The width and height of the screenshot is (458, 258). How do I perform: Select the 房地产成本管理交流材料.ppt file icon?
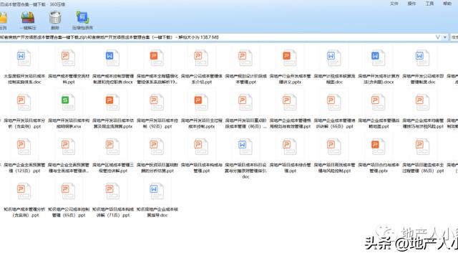68,58
